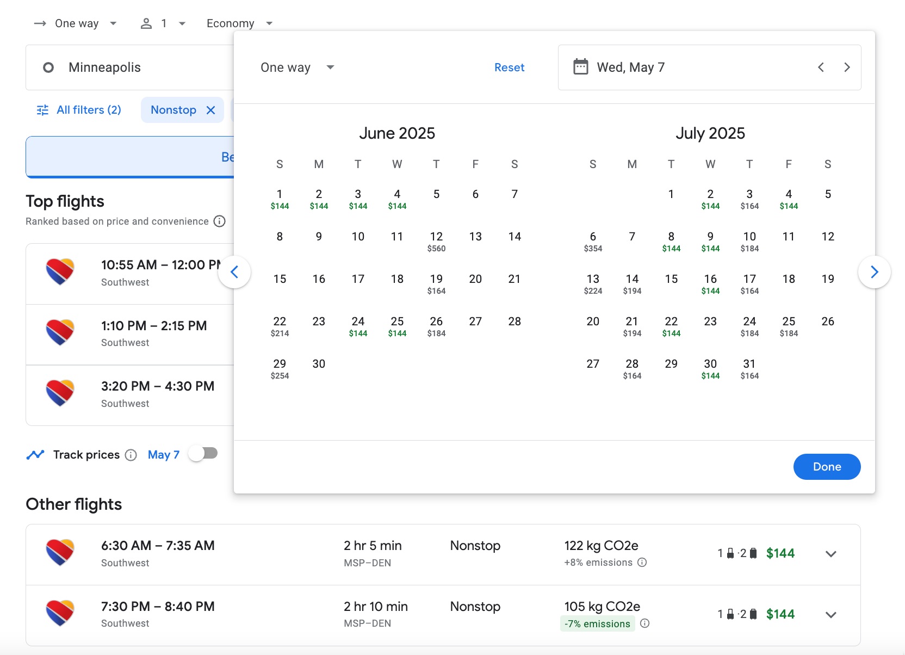The image size is (905, 655).
Task: Expand details for the 7:30 PM flight
Action: [x=830, y=615]
